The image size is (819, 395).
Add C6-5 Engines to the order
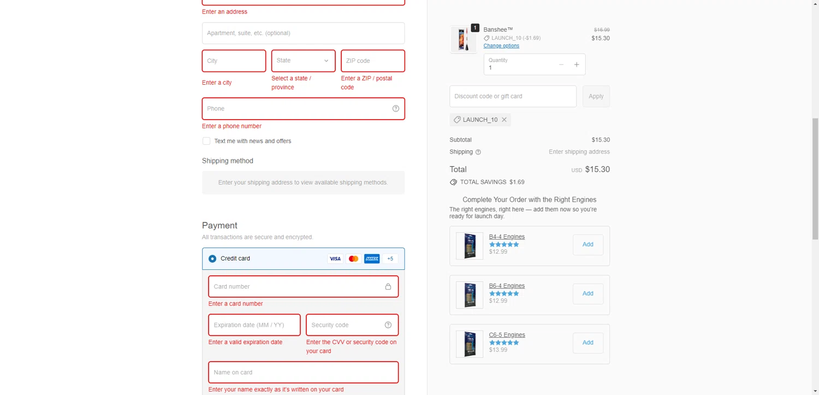point(587,343)
